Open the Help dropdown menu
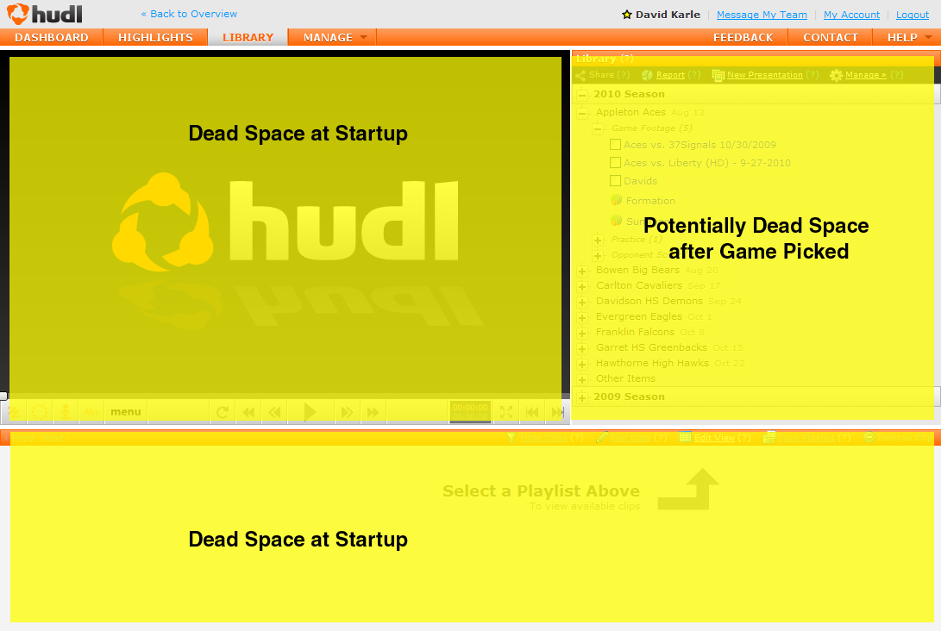 tap(907, 37)
